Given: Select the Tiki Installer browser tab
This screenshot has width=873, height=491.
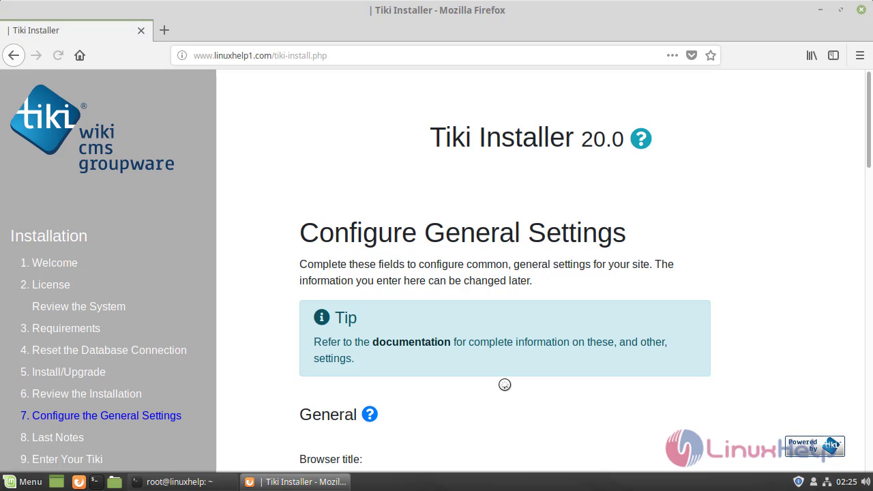Looking at the screenshot, I should pyautogui.click(x=76, y=30).
